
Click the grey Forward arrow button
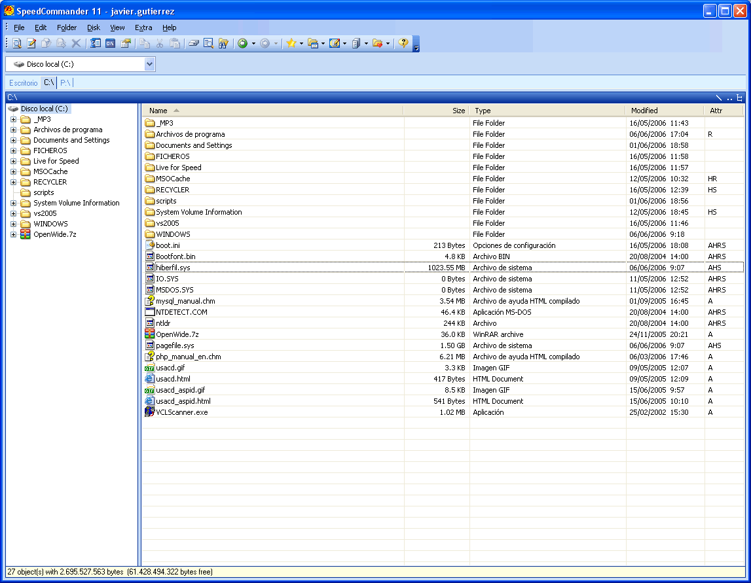pos(265,44)
